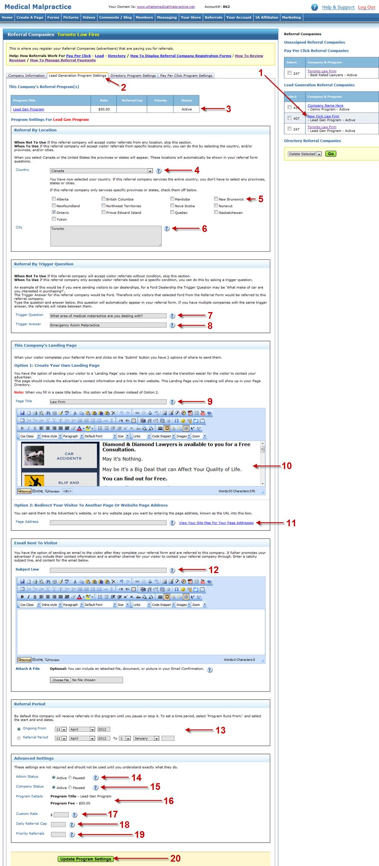The width and height of the screenshot is (379, 866).
Task: Go to the Referrals menu item
Action: [x=214, y=17]
